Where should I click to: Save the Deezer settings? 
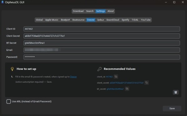(x=172, y=109)
